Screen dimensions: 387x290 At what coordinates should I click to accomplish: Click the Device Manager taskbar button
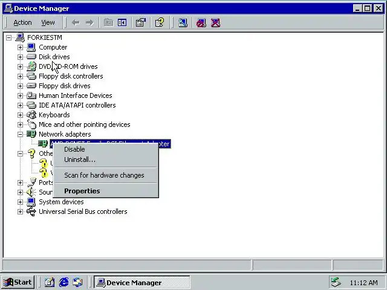click(141, 282)
